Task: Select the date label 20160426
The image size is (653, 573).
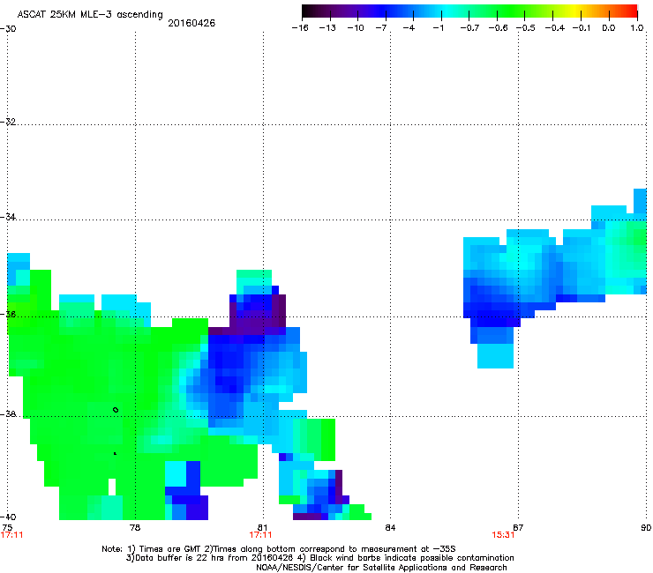Action: pos(191,23)
